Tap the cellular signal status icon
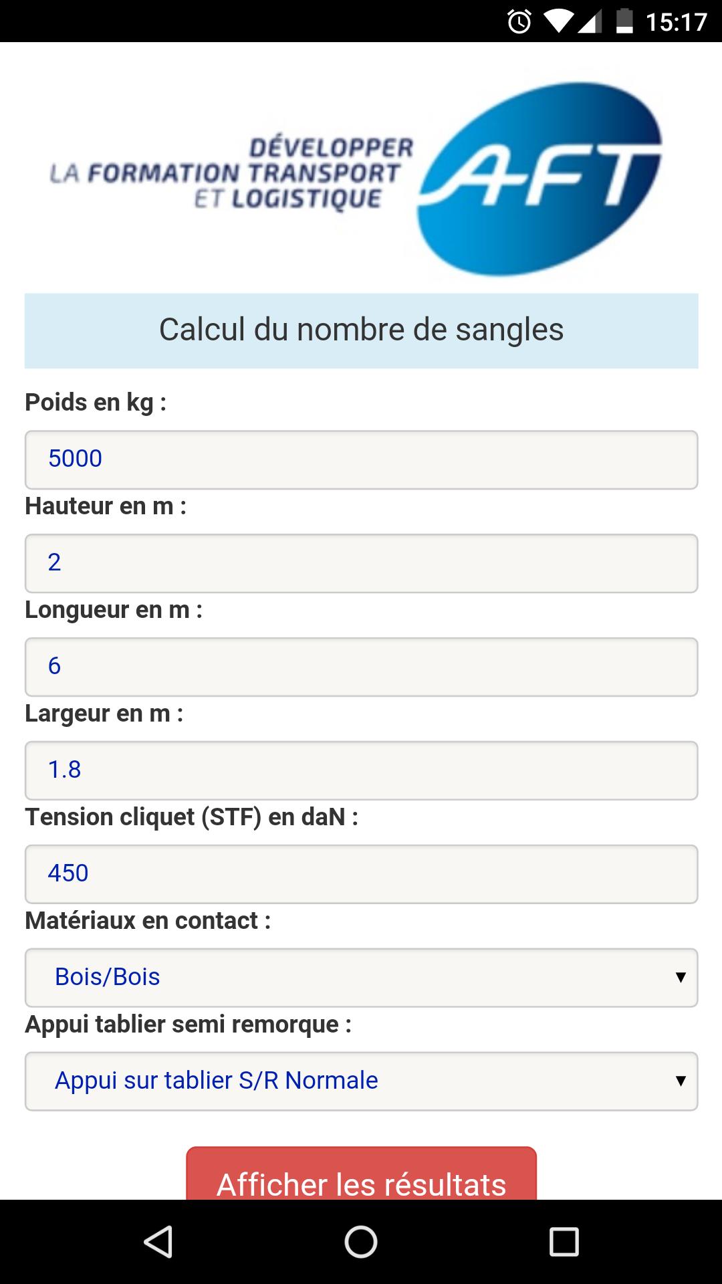Viewport: 722px width, 1284px height. 590,21
